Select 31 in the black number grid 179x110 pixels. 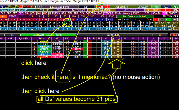[x=68, y=23]
